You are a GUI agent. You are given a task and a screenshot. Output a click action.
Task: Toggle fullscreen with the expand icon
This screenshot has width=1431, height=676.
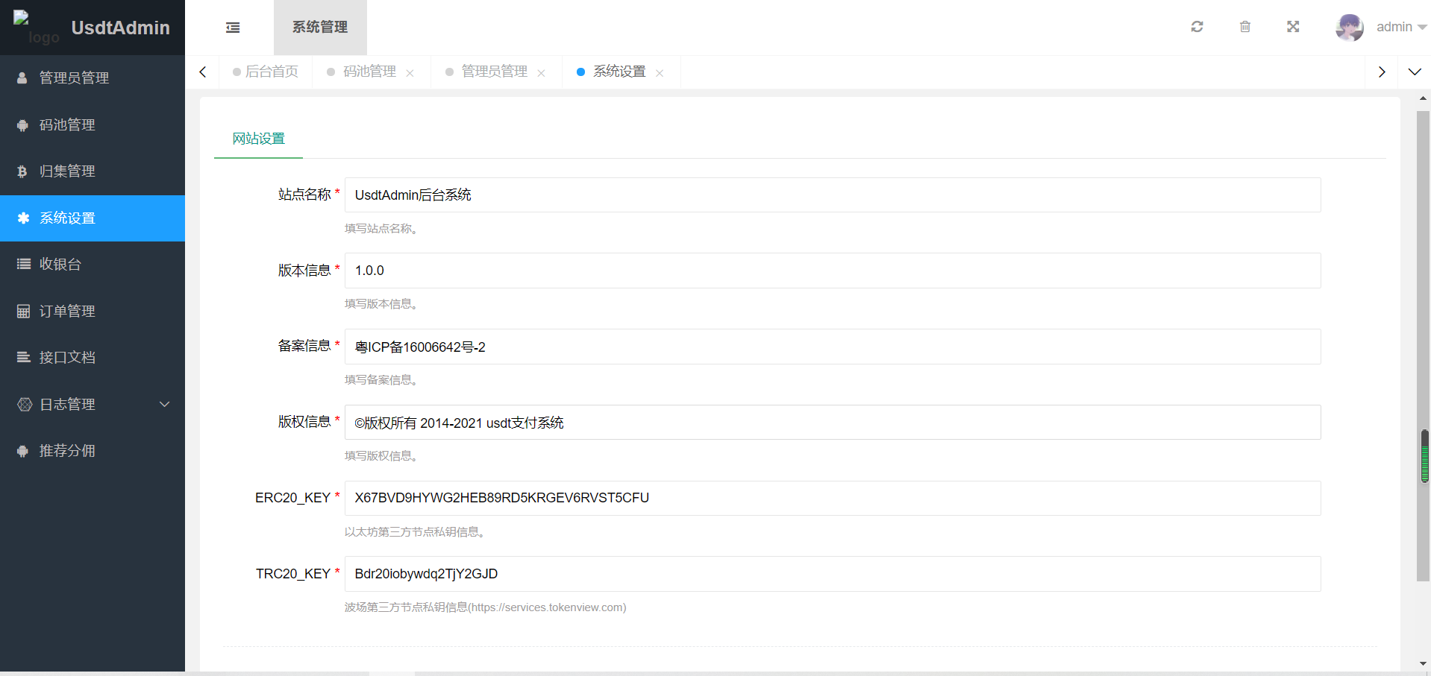click(x=1293, y=27)
